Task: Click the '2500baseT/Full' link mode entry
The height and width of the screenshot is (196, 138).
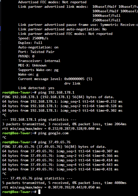Action: pyautogui.click(x=106, y=20)
